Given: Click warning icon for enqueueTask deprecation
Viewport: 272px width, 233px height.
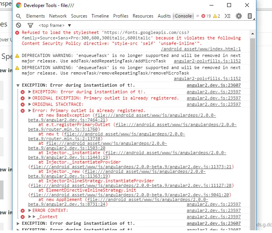Looking at the screenshot, I should tap(17, 56).
